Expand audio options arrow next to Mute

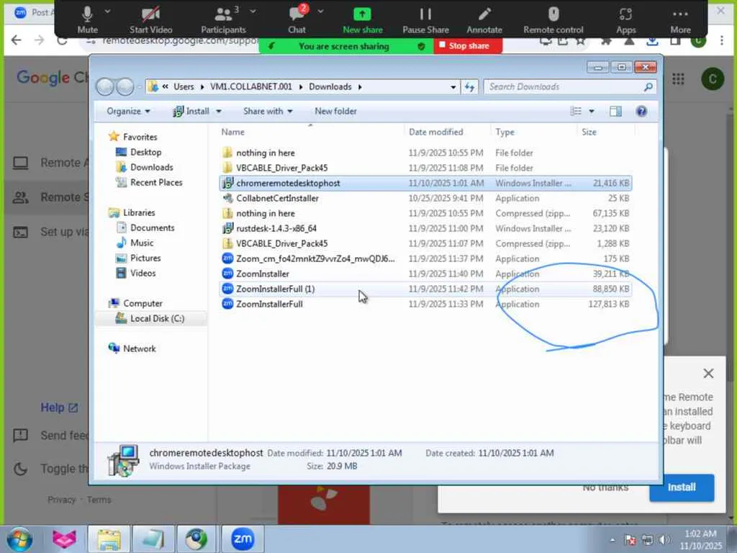click(x=108, y=11)
